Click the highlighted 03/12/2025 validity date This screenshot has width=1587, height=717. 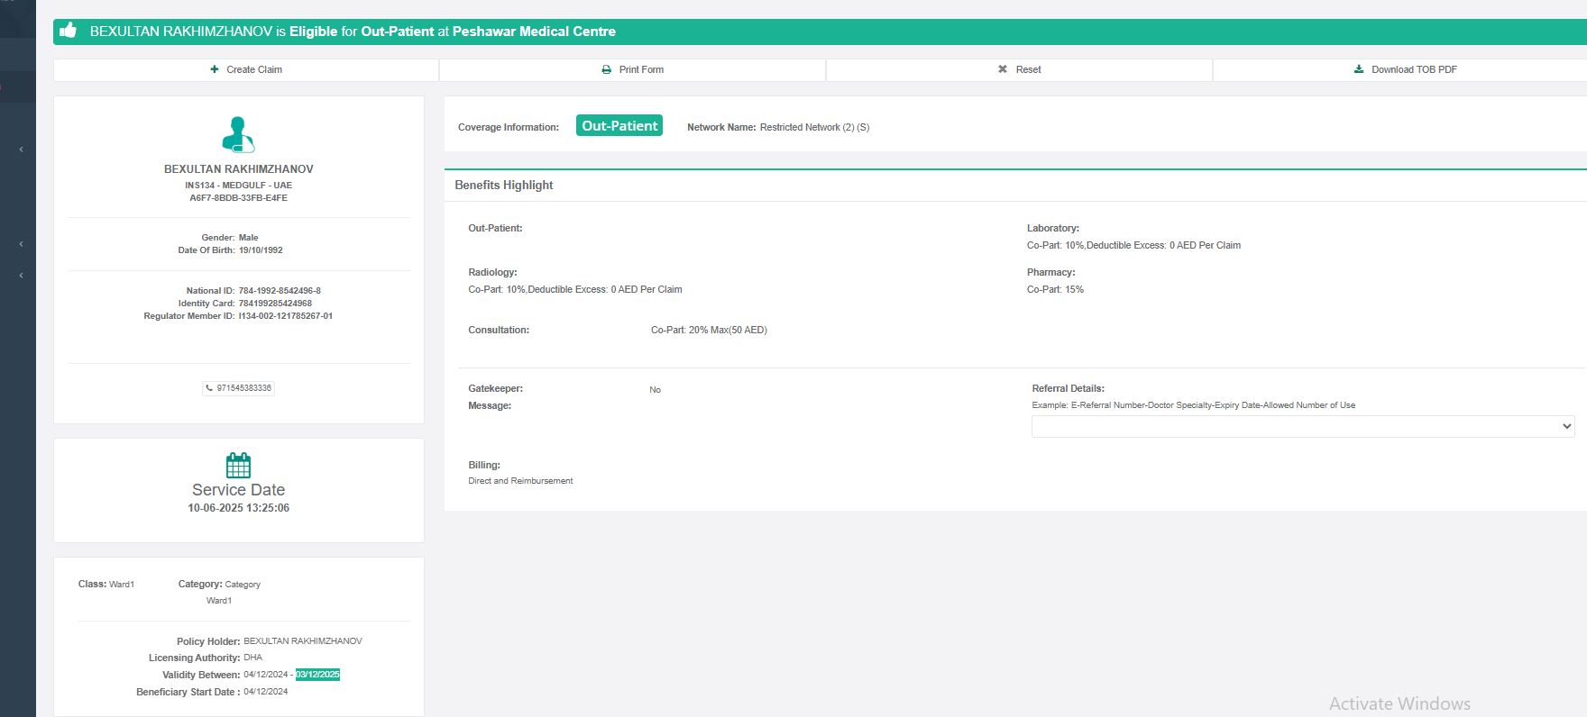click(x=317, y=675)
